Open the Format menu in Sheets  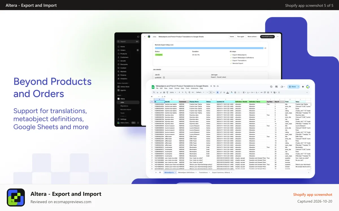click(x=177, y=88)
